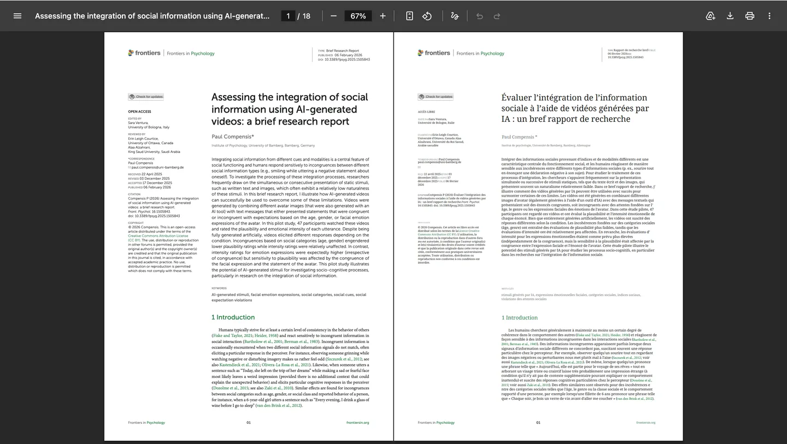Click Frontiers in Psychology header on English page
Viewport: 787px width, 444px height.
click(x=191, y=54)
